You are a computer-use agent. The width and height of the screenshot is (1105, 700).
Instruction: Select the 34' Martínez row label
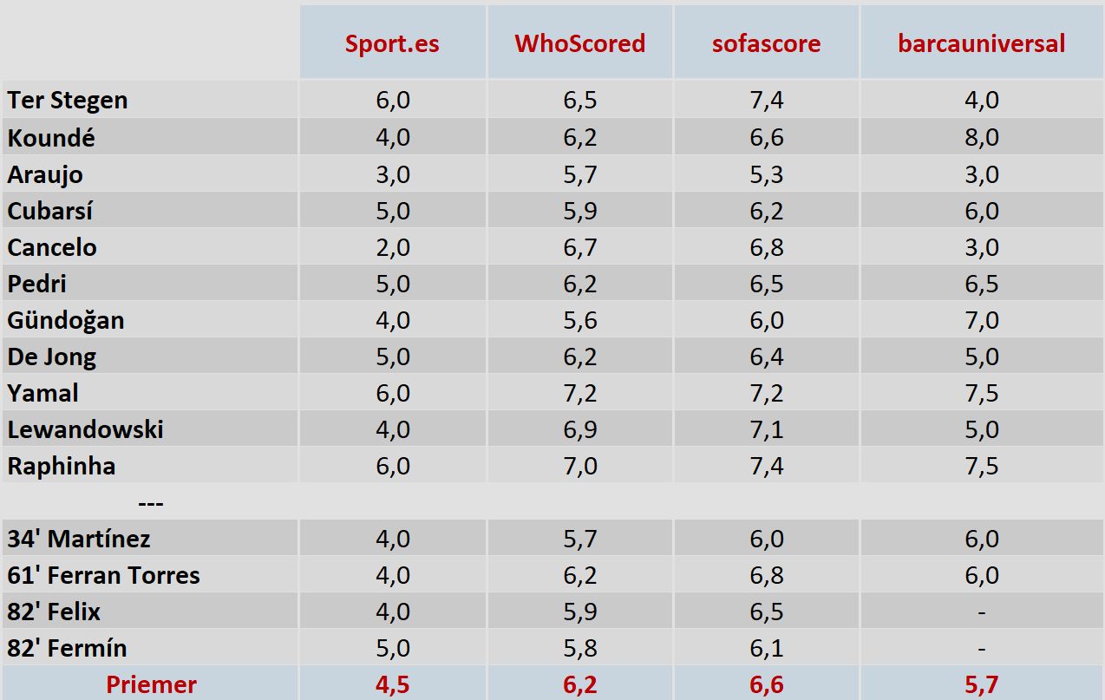tap(79, 539)
